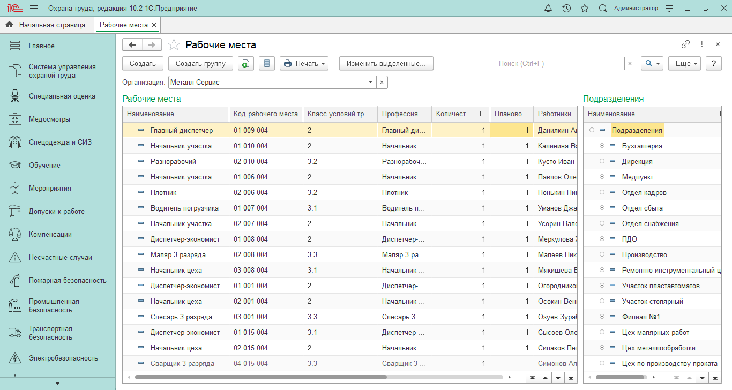732x390 pixels.
Task: Sort by Код рабочего места column header
Action: 266,114
